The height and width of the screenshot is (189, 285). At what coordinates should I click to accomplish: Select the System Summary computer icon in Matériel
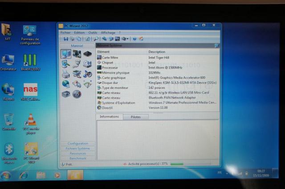coord(66,54)
